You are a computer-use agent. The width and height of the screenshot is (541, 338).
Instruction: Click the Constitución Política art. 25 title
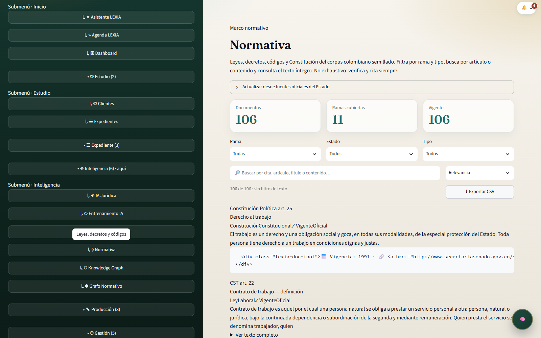point(261,209)
